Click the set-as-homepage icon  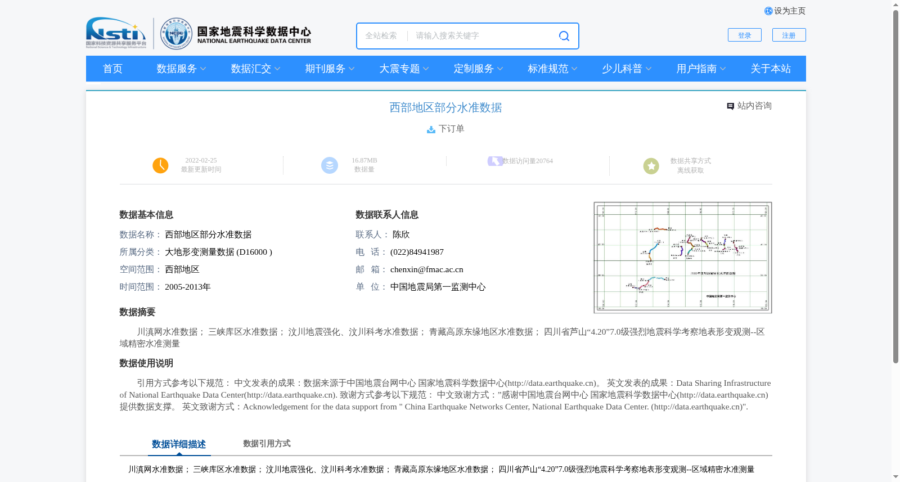[x=768, y=11]
